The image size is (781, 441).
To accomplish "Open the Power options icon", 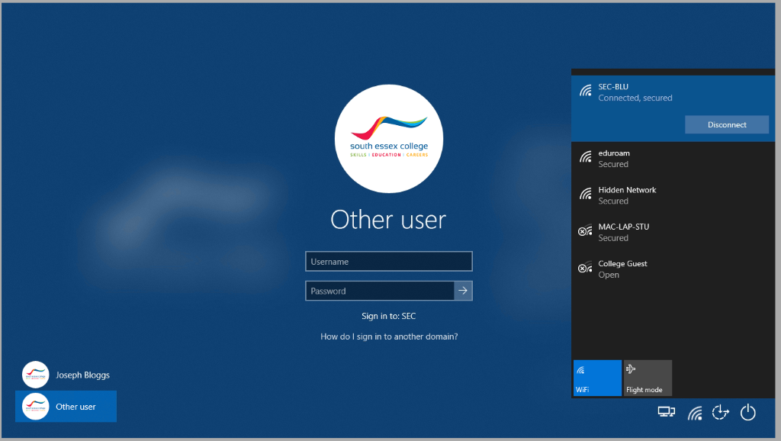I will [x=747, y=412].
